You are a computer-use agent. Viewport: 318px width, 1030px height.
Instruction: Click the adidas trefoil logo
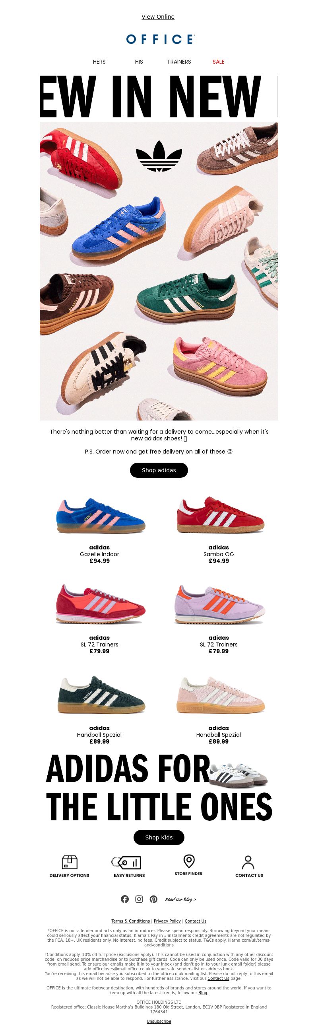pos(159,156)
